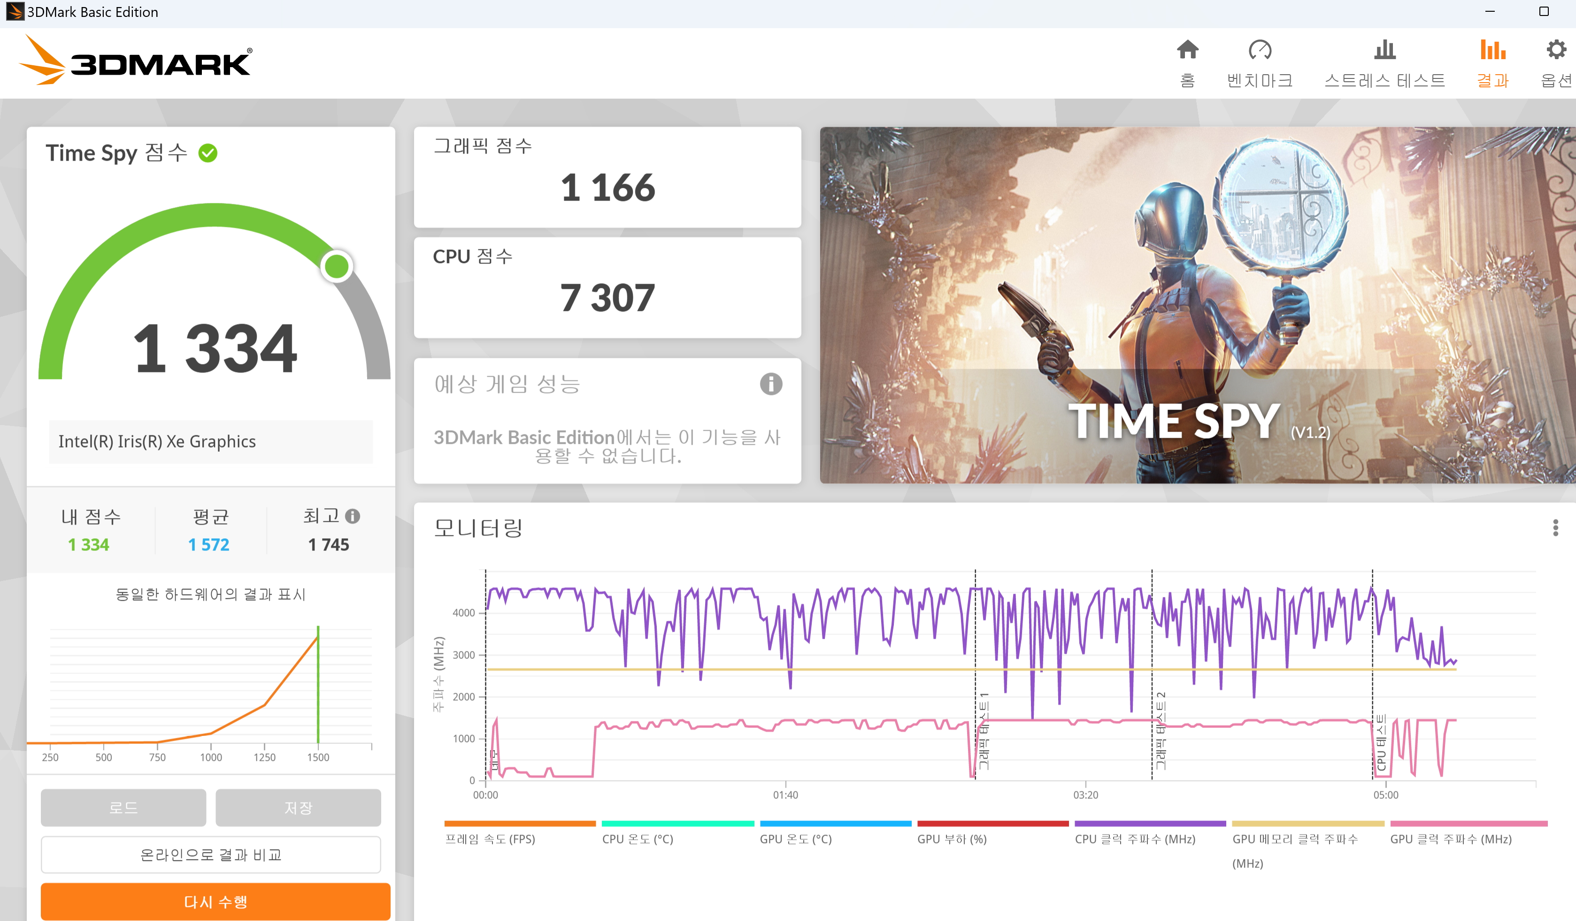Toggle the GPU 부하 (%) legend series
Screen dimensions: 1576x921
click(952, 839)
